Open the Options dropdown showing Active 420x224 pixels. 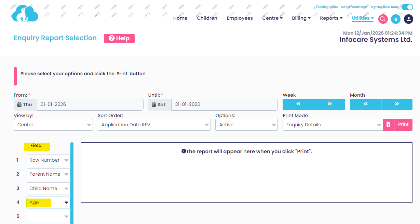click(246, 125)
